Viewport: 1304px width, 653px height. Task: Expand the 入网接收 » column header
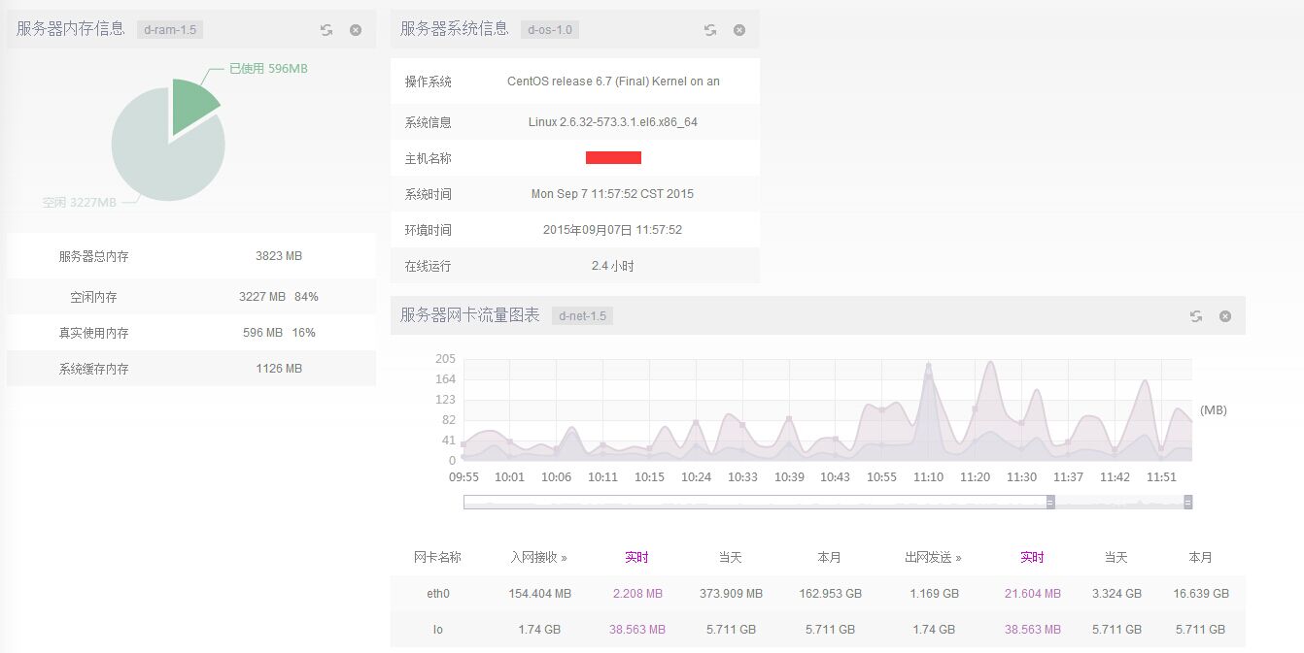[x=538, y=557]
